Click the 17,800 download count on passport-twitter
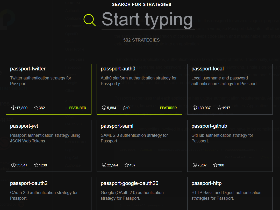 click(x=22, y=108)
